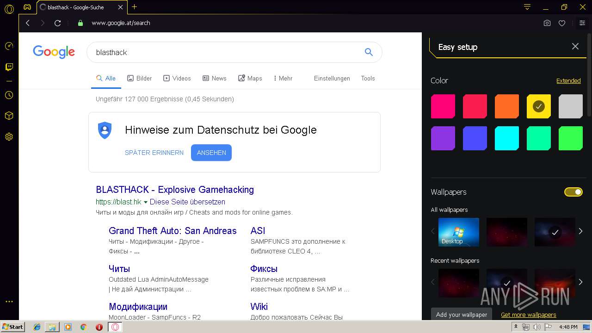Launch Chrome from the taskbar
Viewport: 592px width, 333px height.
(83, 327)
